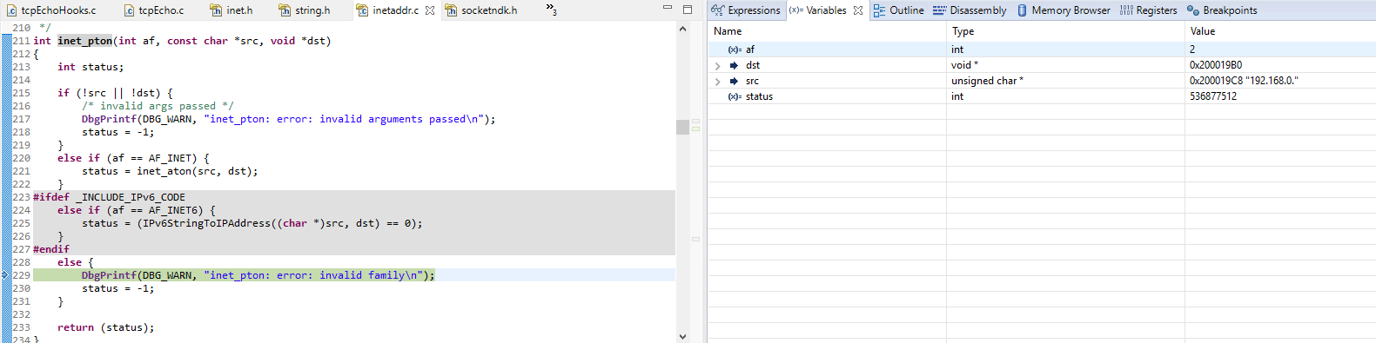Select the dst value 0x200019B0

pyautogui.click(x=1215, y=65)
